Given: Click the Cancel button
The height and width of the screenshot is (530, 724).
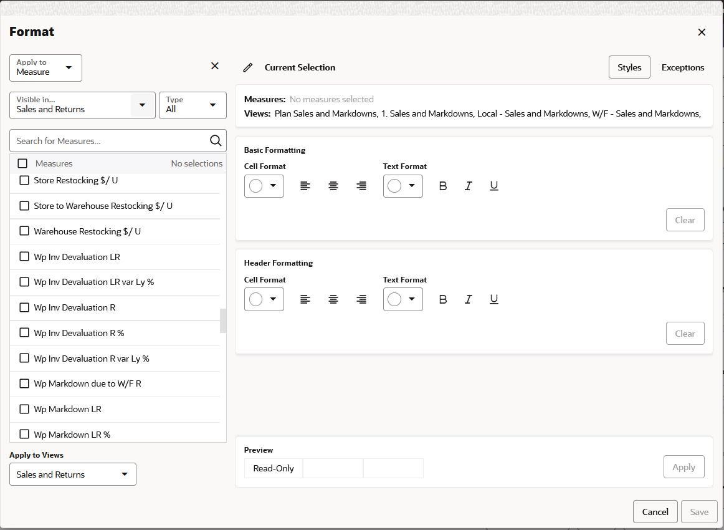Looking at the screenshot, I should pyautogui.click(x=655, y=511).
